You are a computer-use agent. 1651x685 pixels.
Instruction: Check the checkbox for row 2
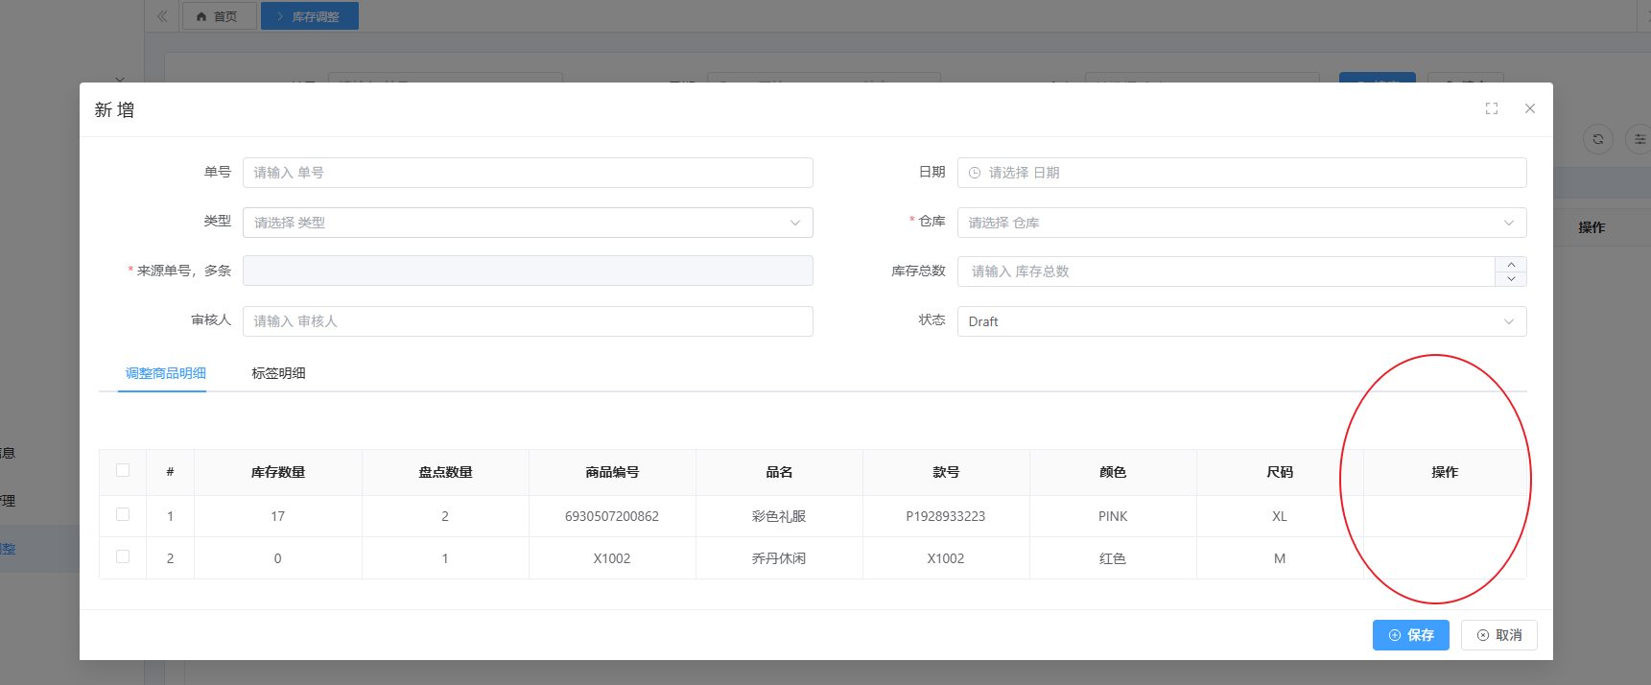(x=123, y=557)
